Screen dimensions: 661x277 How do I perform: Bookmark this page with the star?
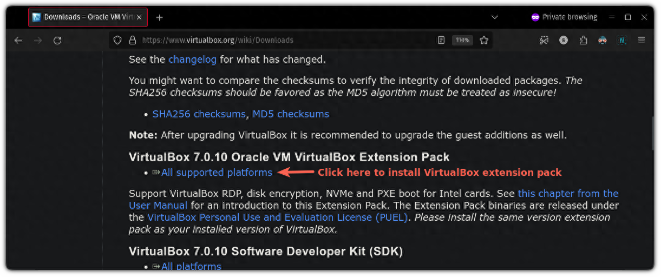point(484,40)
